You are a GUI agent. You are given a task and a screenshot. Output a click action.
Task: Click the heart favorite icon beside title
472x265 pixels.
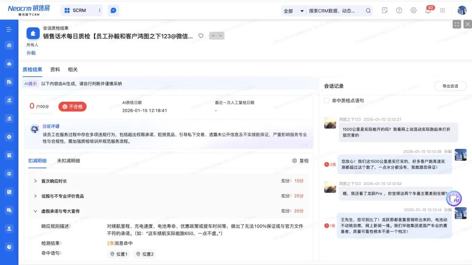click(x=201, y=36)
